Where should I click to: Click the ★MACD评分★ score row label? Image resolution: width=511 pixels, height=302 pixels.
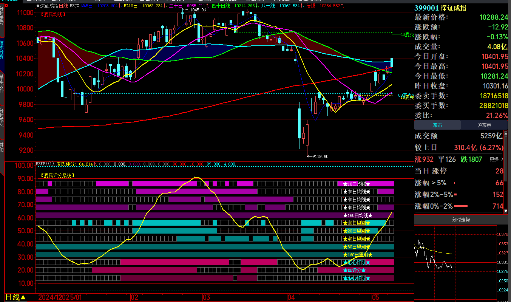click(356, 278)
